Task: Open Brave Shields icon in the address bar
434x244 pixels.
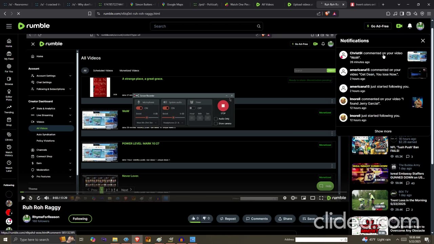Action: [x=327, y=14]
